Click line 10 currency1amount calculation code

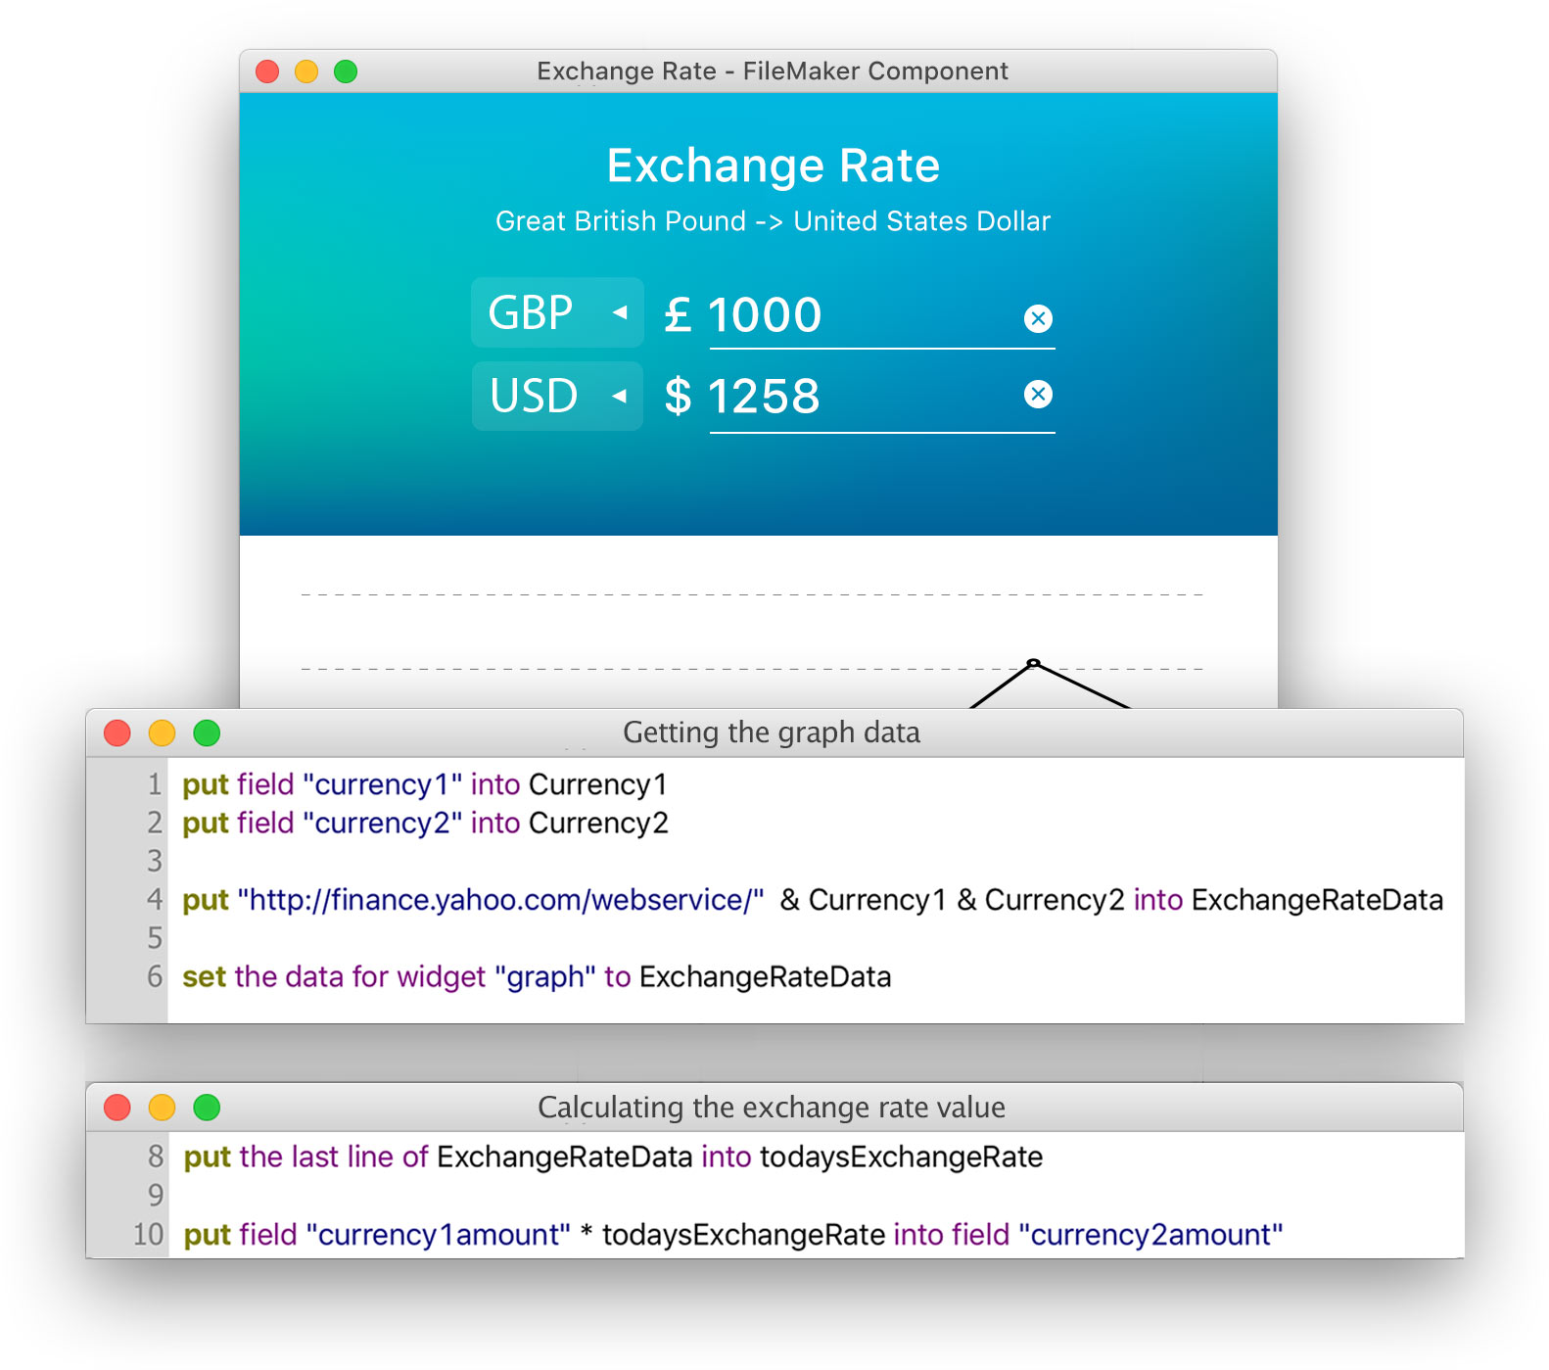pos(732,1234)
